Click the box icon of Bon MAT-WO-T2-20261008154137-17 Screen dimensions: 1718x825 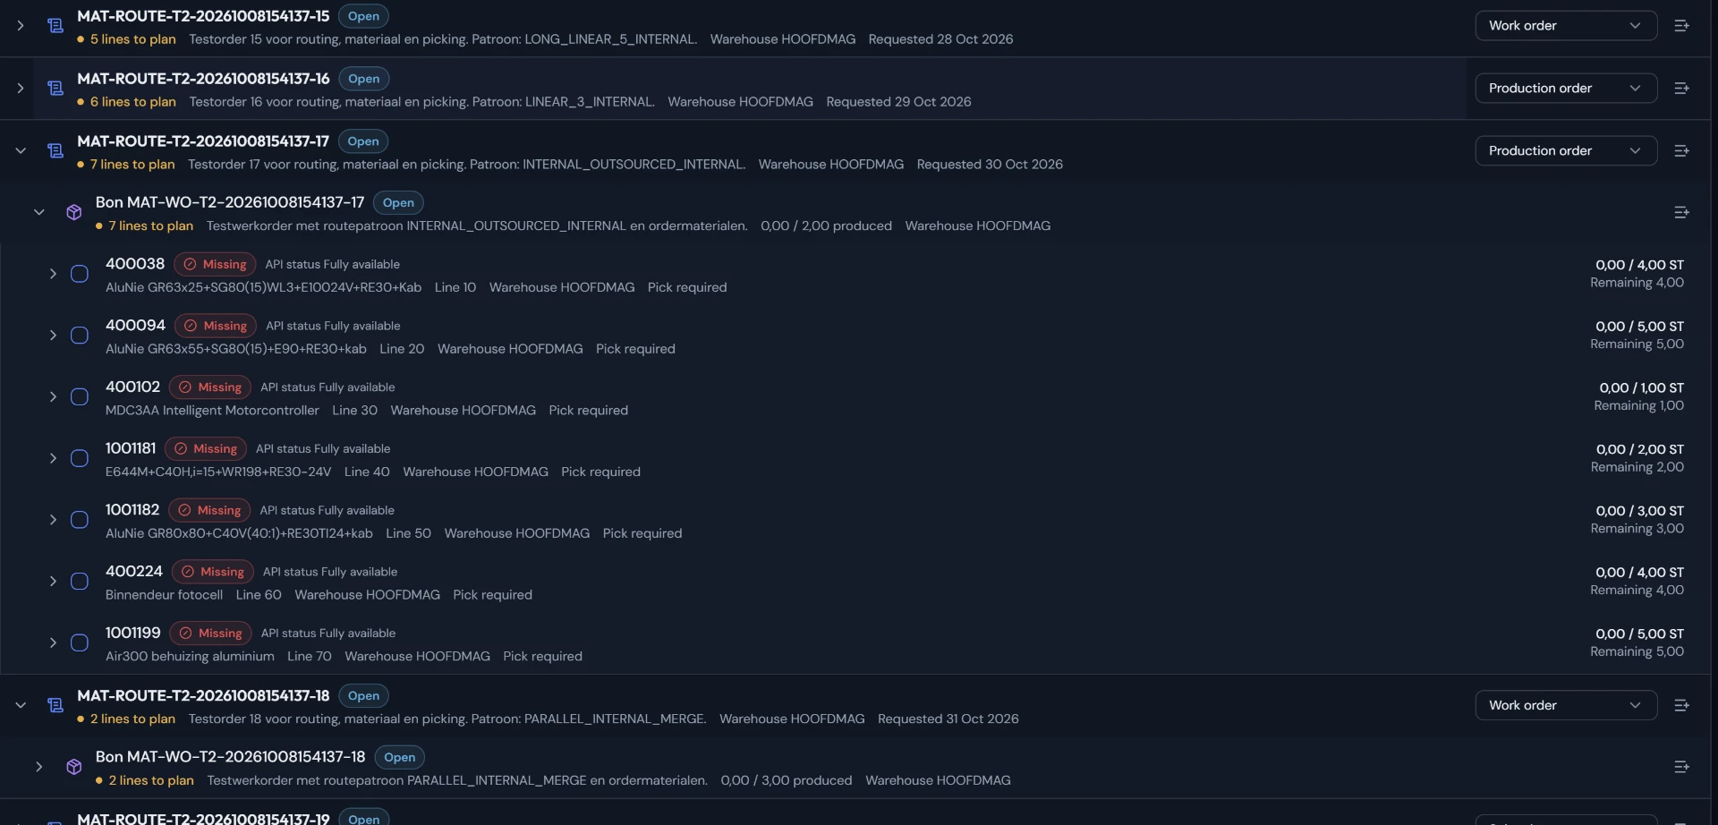(74, 212)
